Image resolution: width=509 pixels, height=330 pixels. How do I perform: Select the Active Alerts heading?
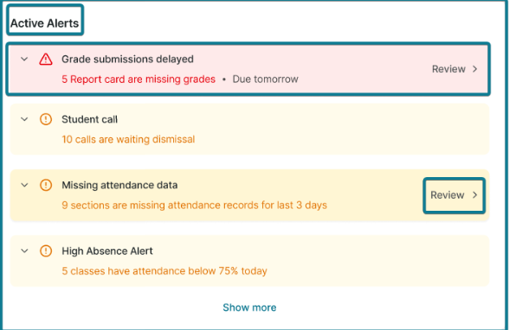(x=44, y=23)
